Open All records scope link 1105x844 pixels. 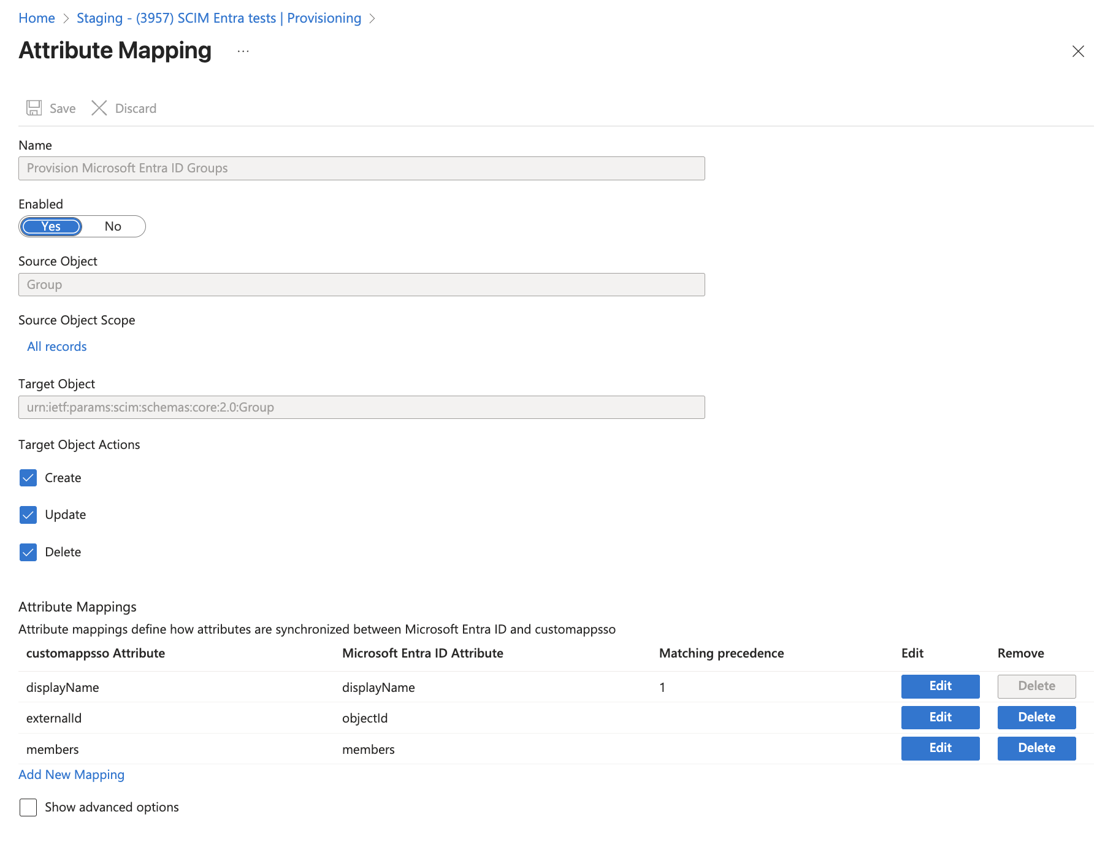(x=57, y=347)
